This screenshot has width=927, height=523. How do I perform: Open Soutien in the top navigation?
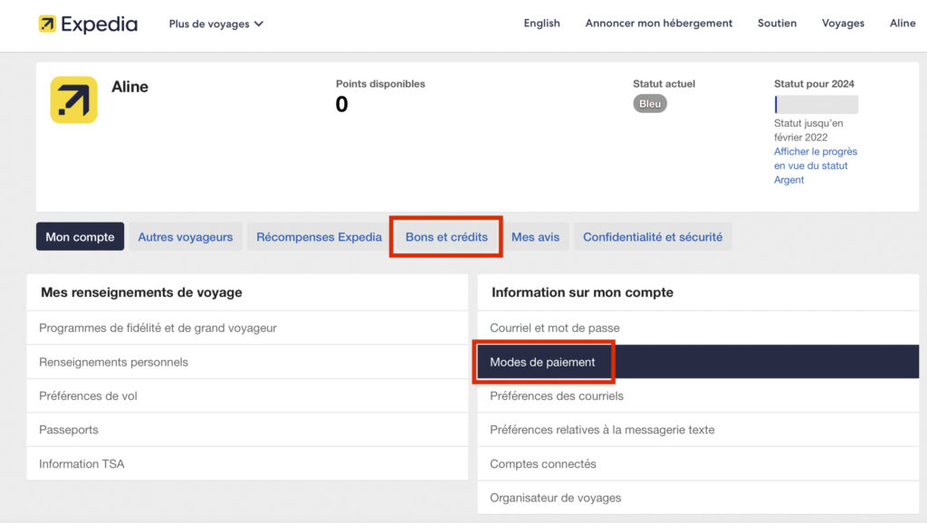point(777,24)
